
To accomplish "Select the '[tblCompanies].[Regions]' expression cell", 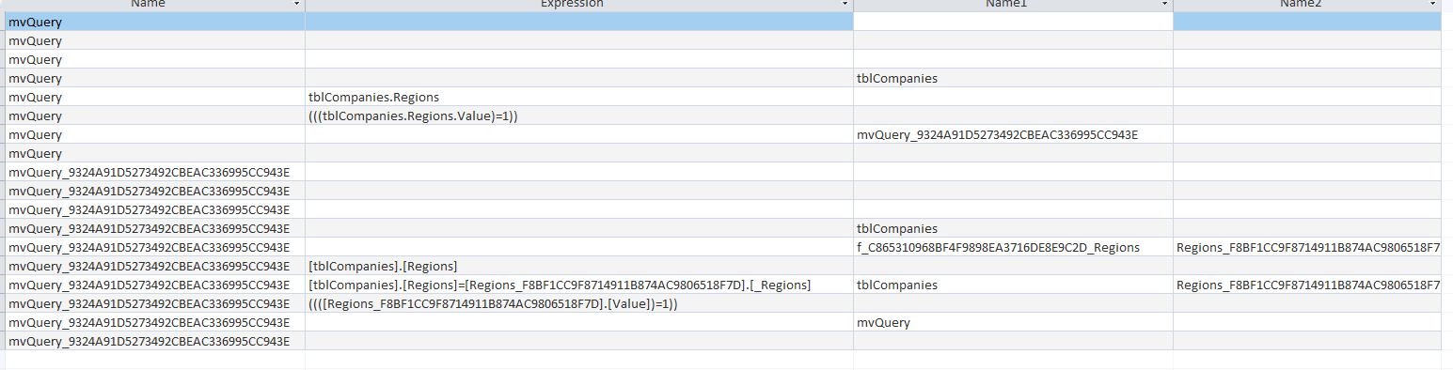I will (579, 266).
